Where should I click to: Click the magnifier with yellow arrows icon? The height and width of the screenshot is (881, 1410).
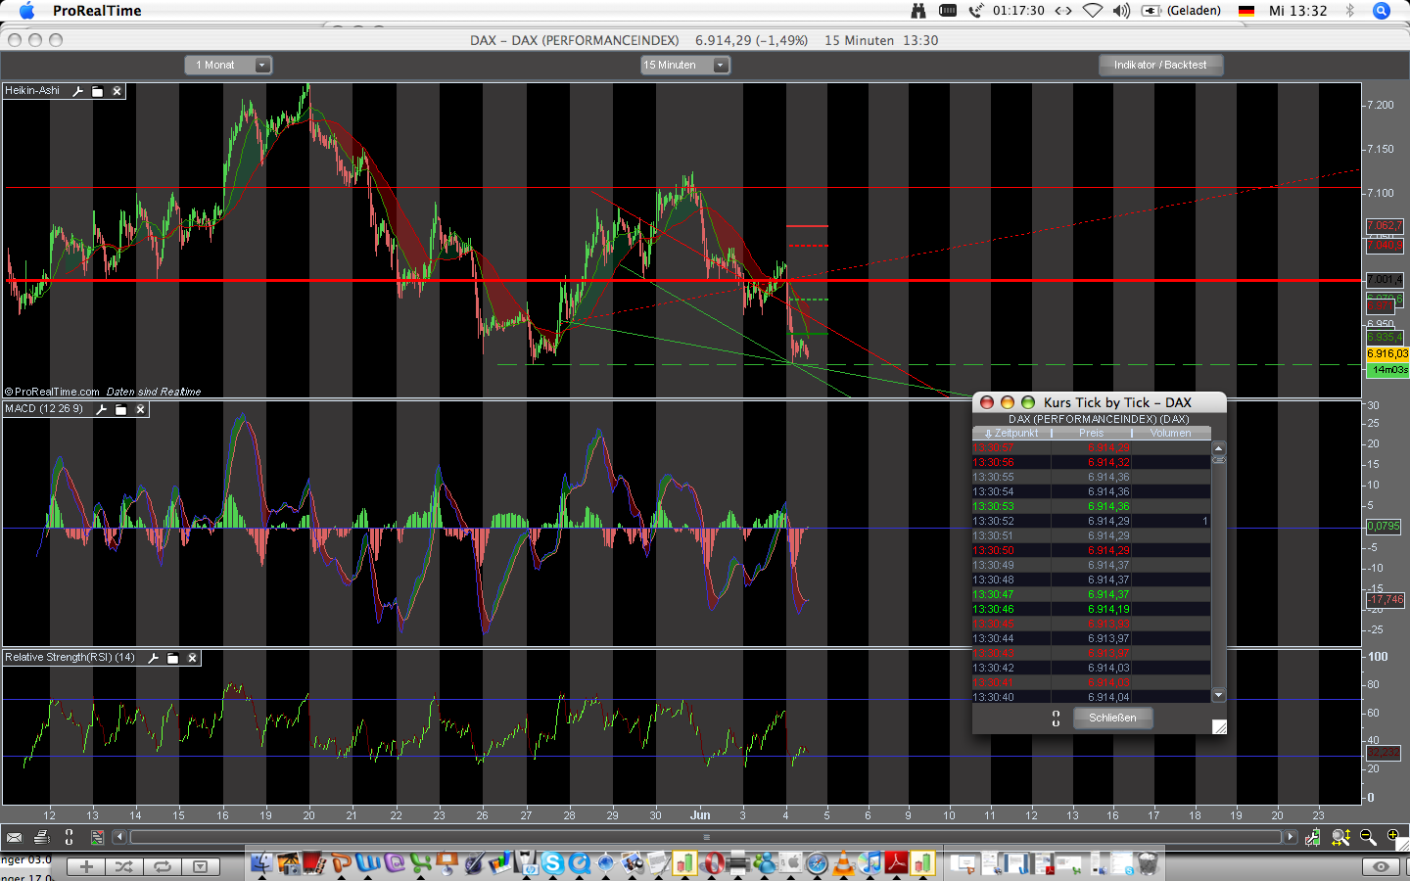click(1341, 837)
